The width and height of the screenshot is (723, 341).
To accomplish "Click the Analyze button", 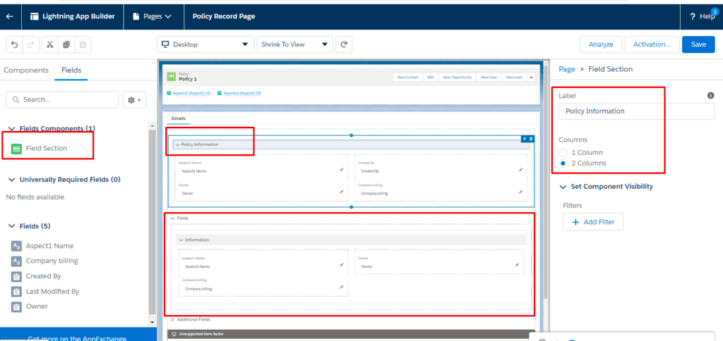I will click(601, 44).
